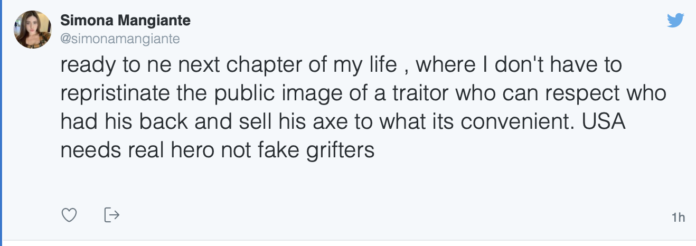Open the Simona Mangiante display name
The height and width of the screenshot is (246, 696).
126,21
